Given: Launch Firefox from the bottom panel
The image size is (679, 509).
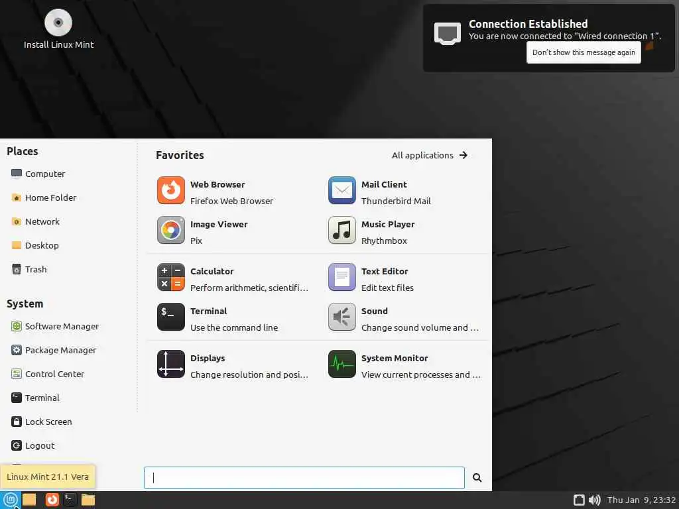Looking at the screenshot, I should (52, 500).
